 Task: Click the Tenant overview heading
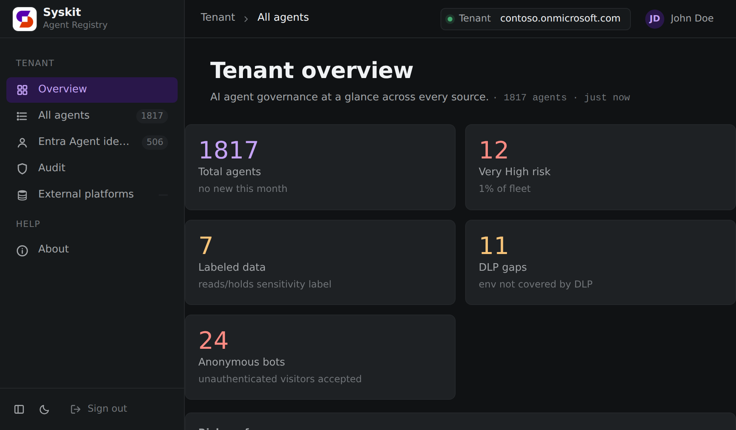(x=311, y=70)
